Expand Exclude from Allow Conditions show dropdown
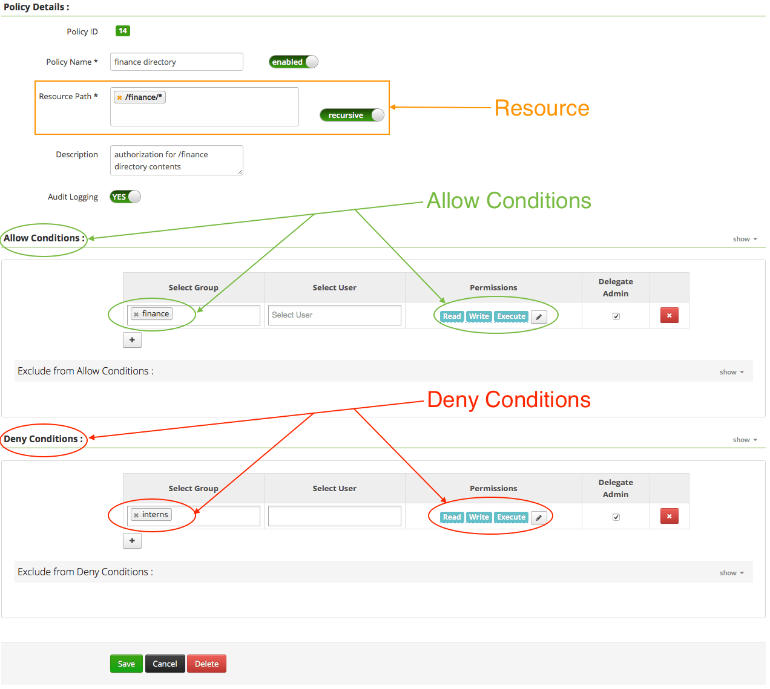 pos(731,372)
